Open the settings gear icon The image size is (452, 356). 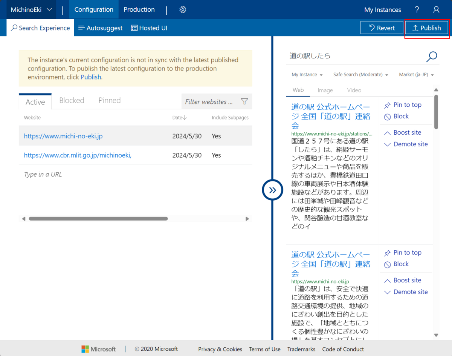coord(183,10)
